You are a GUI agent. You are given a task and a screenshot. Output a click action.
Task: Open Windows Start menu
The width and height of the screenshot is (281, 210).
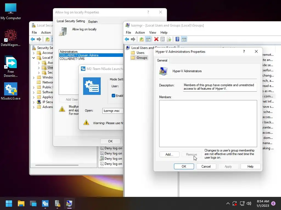click(x=9, y=203)
